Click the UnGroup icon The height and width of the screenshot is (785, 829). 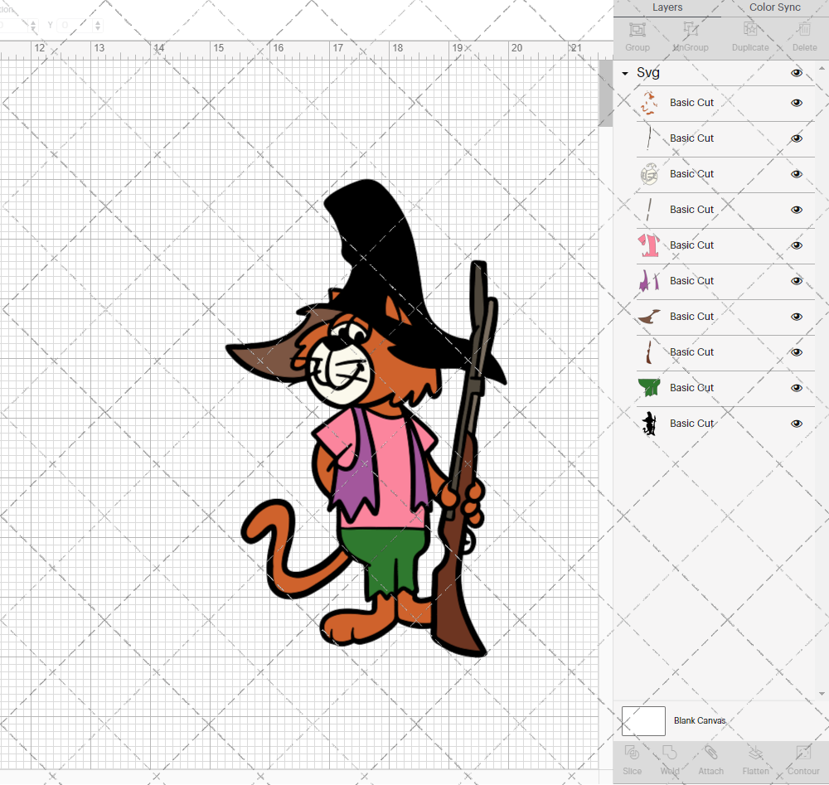pos(690,30)
